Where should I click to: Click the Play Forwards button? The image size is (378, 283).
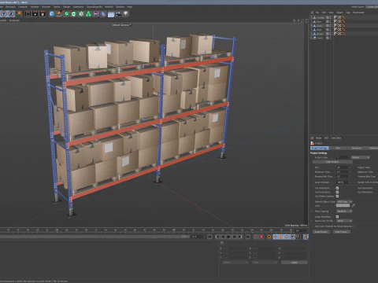click(x=228, y=237)
